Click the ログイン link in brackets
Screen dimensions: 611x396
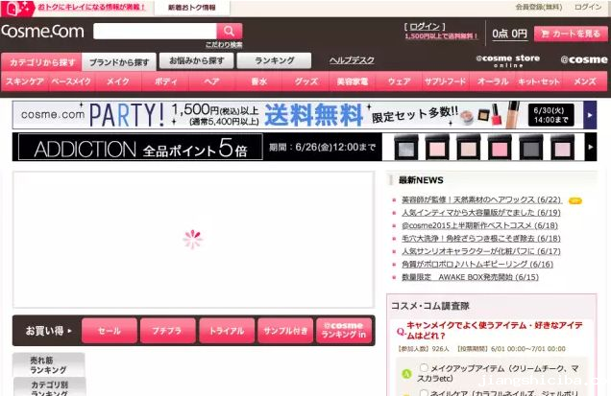425,27
